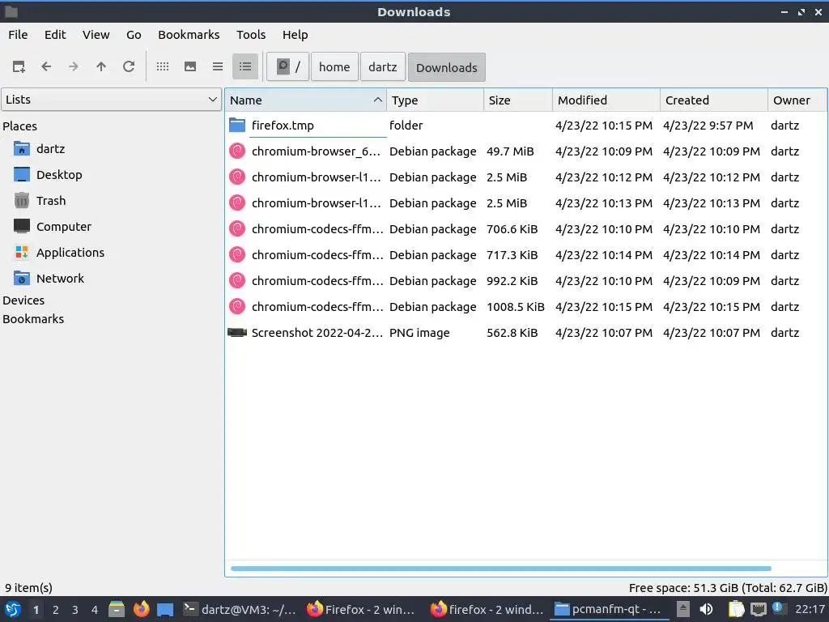Sort files by the Type column

[x=435, y=100]
